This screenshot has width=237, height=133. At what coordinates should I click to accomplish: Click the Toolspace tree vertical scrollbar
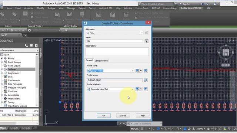[x=37, y=80]
